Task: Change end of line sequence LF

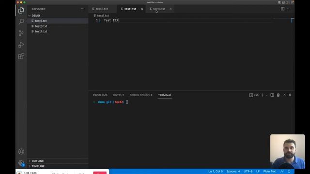Action: point(258,172)
